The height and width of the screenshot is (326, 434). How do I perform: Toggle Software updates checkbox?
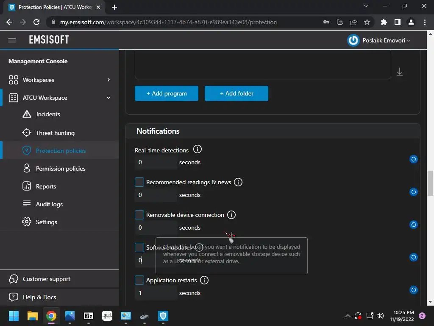[x=139, y=247]
